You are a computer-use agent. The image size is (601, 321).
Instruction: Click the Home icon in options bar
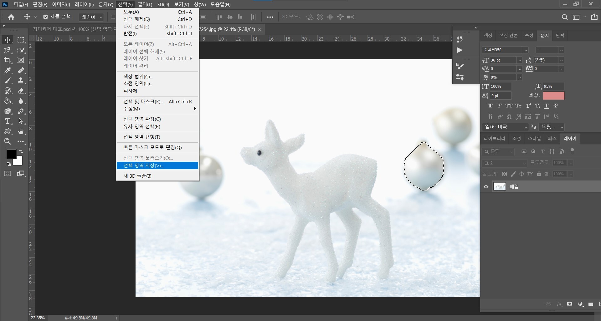click(x=11, y=17)
